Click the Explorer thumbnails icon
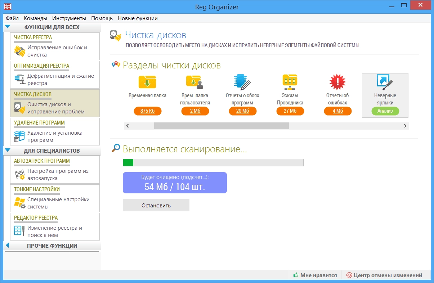Viewport: 434px width, 283px height. pyautogui.click(x=290, y=82)
